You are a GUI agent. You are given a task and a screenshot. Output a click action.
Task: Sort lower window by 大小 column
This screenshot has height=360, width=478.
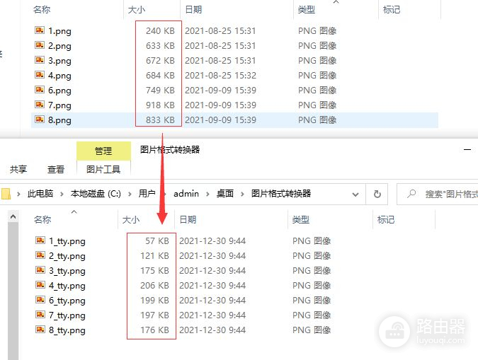131,219
